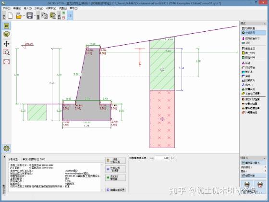Click the 选择分析设置 select settings button
269x202 pixels.
pyautogui.click(x=115, y=161)
